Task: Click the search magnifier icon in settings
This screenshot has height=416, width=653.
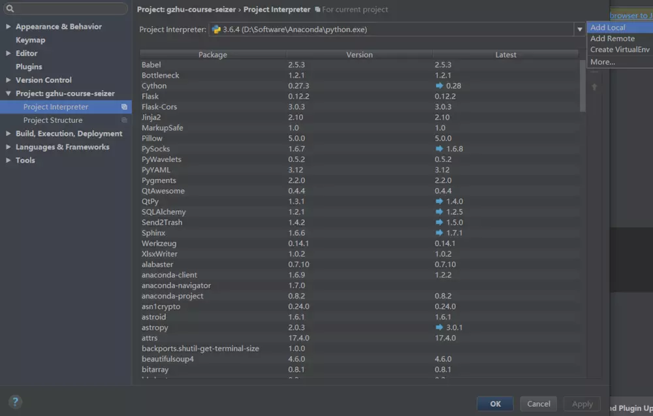Action: click(x=10, y=8)
